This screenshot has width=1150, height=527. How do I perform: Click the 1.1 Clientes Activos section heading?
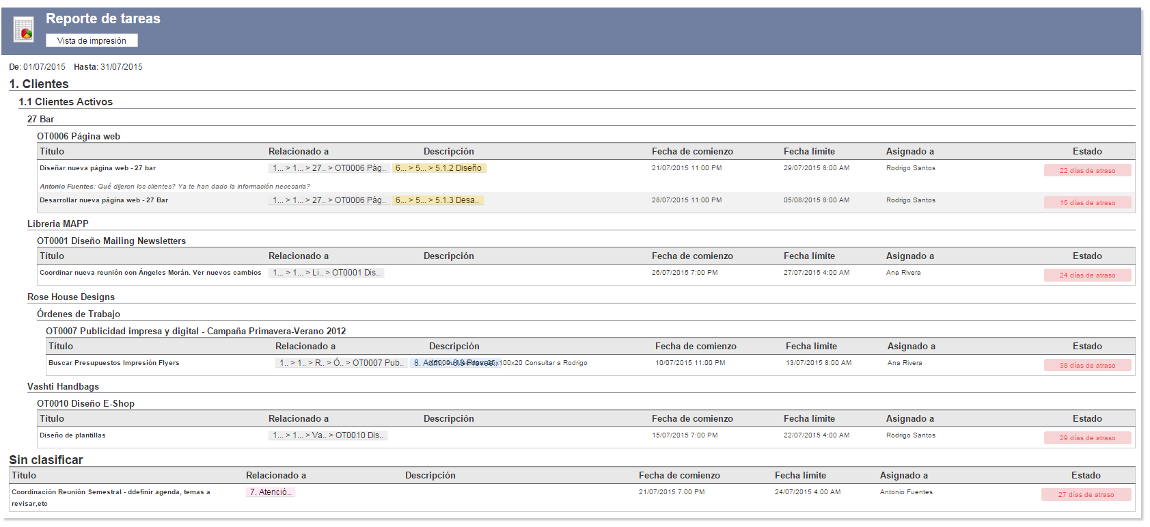click(66, 102)
